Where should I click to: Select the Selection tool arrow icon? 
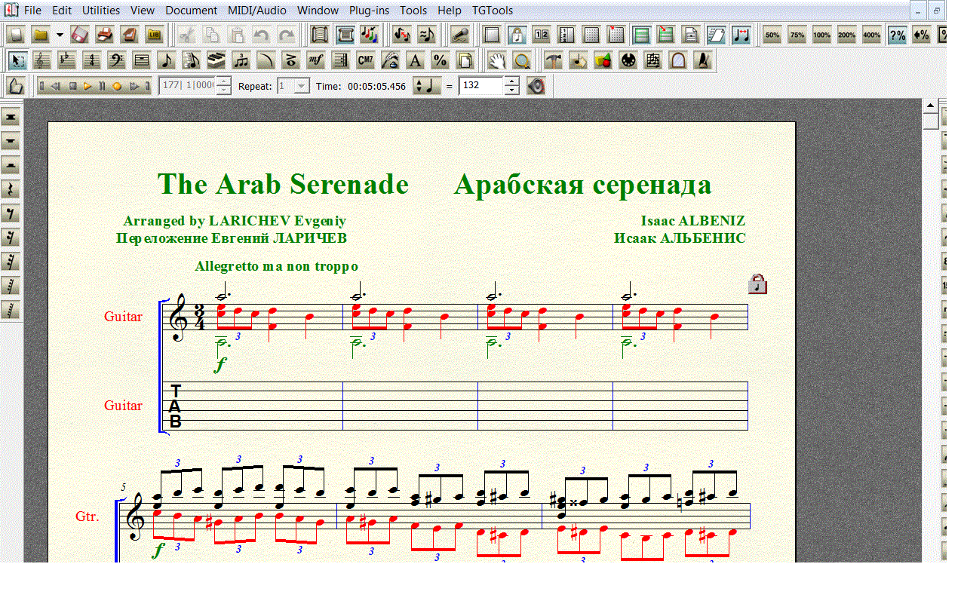[x=17, y=60]
